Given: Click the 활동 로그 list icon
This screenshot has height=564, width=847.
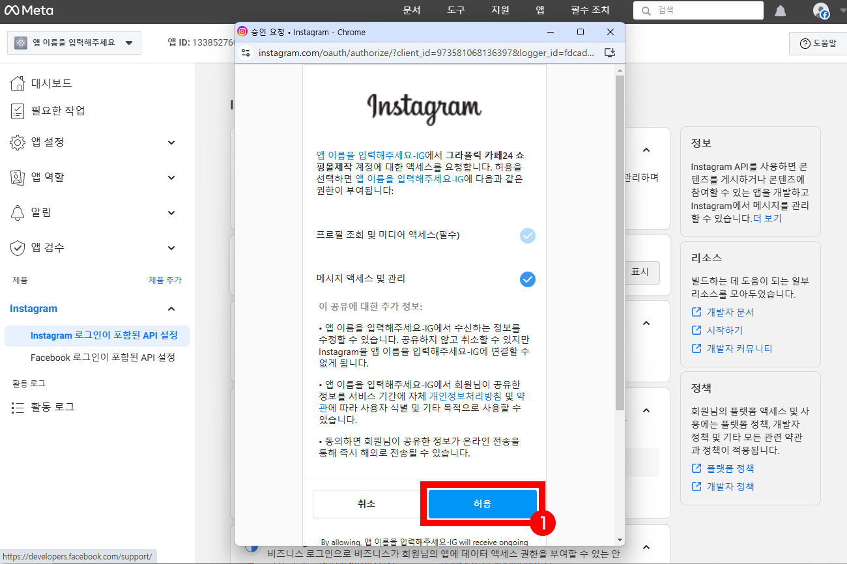Looking at the screenshot, I should 18,407.
